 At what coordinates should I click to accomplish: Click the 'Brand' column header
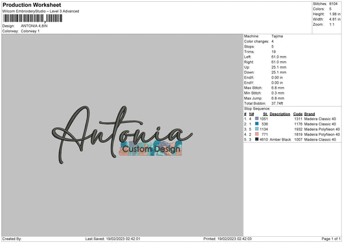(309, 114)
